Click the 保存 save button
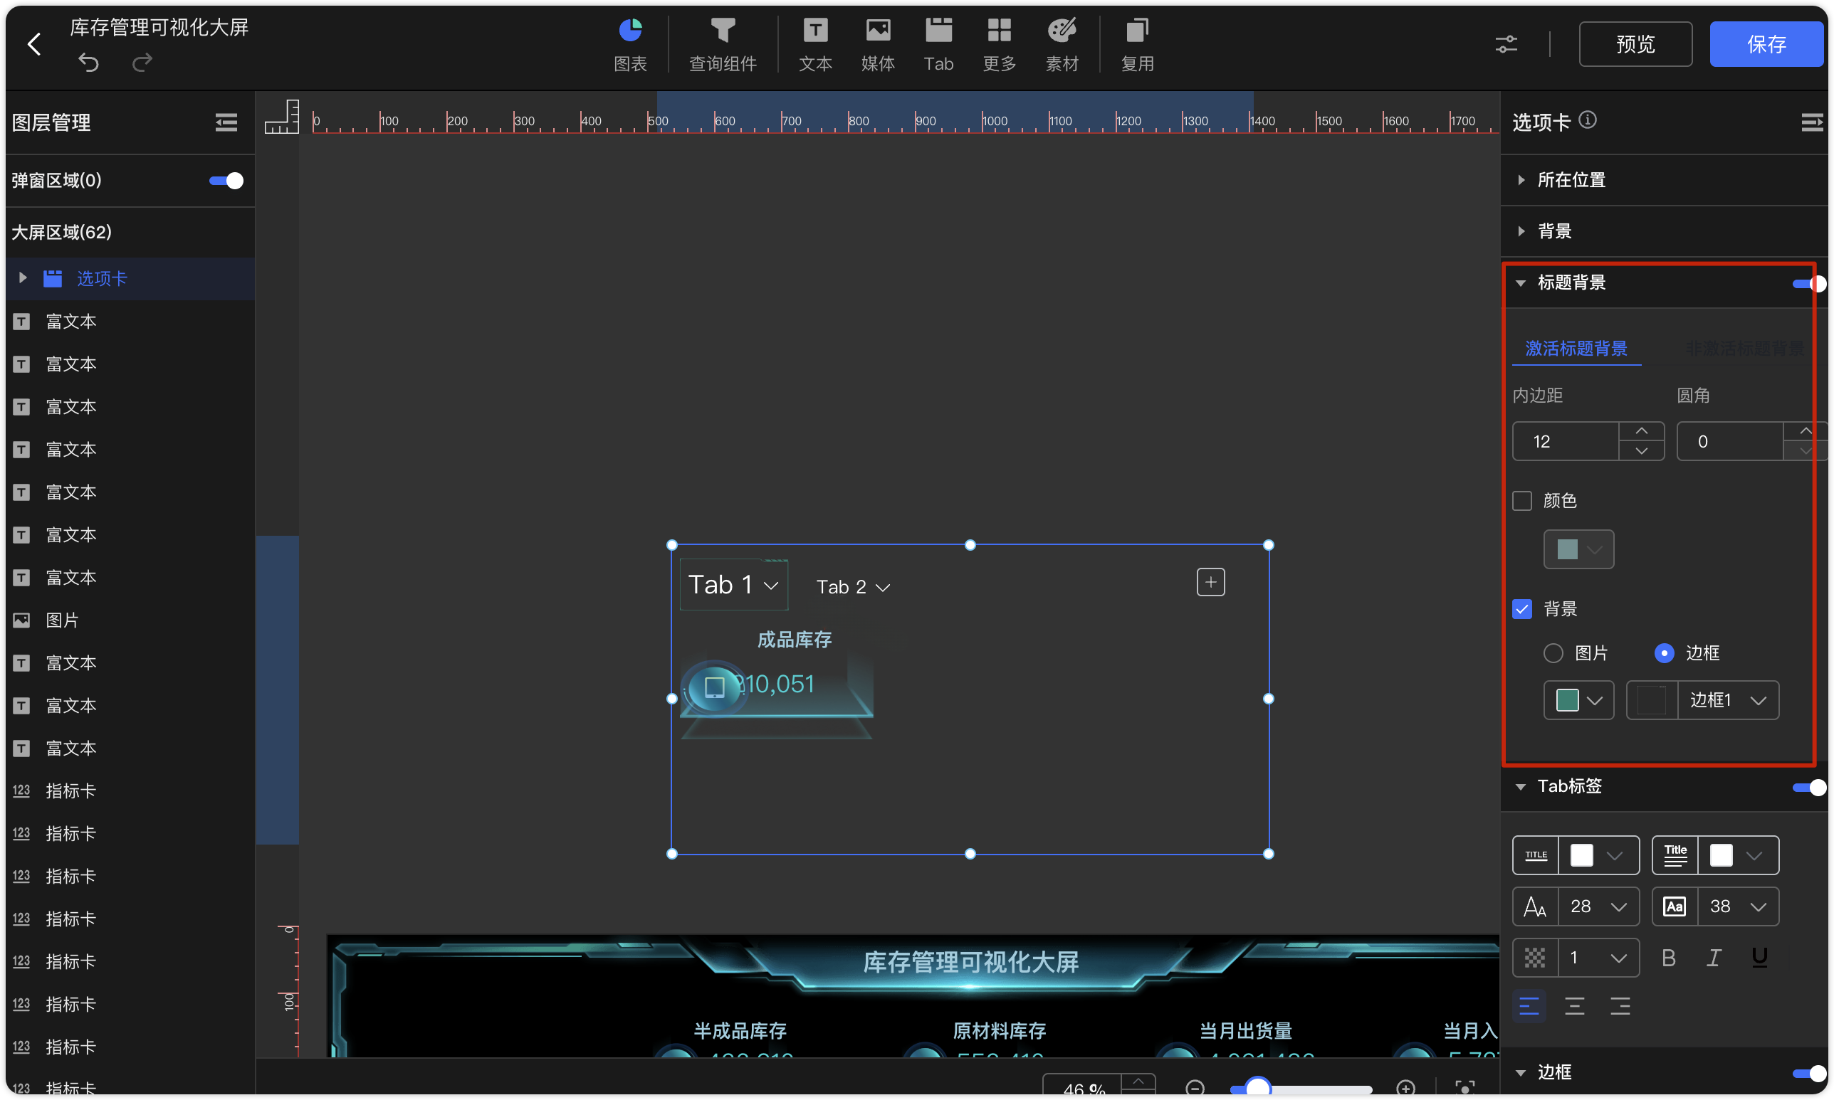Viewport: 1834px width, 1100px height. coord(1766,43)
